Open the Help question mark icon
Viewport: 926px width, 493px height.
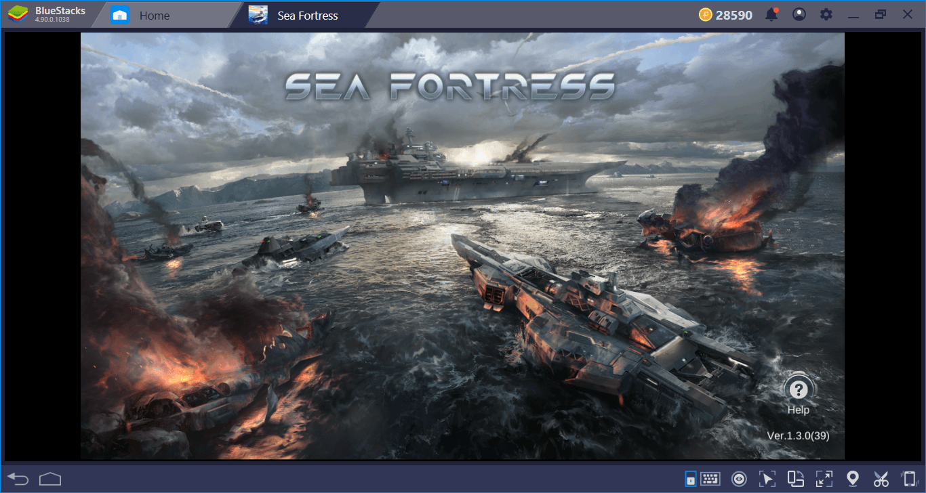coord(799,389)
